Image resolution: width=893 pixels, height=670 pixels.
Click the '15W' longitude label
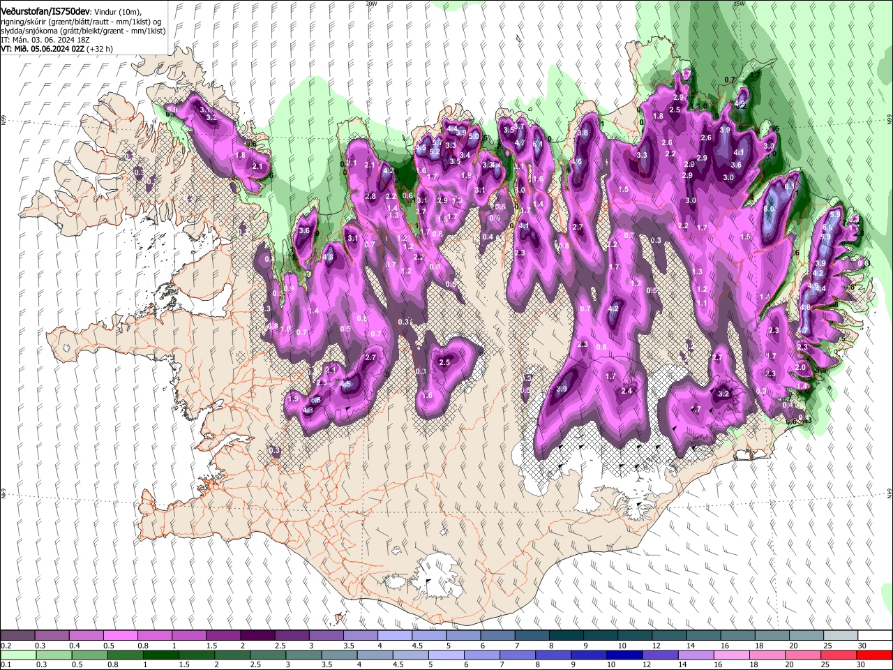click(740, 3)
